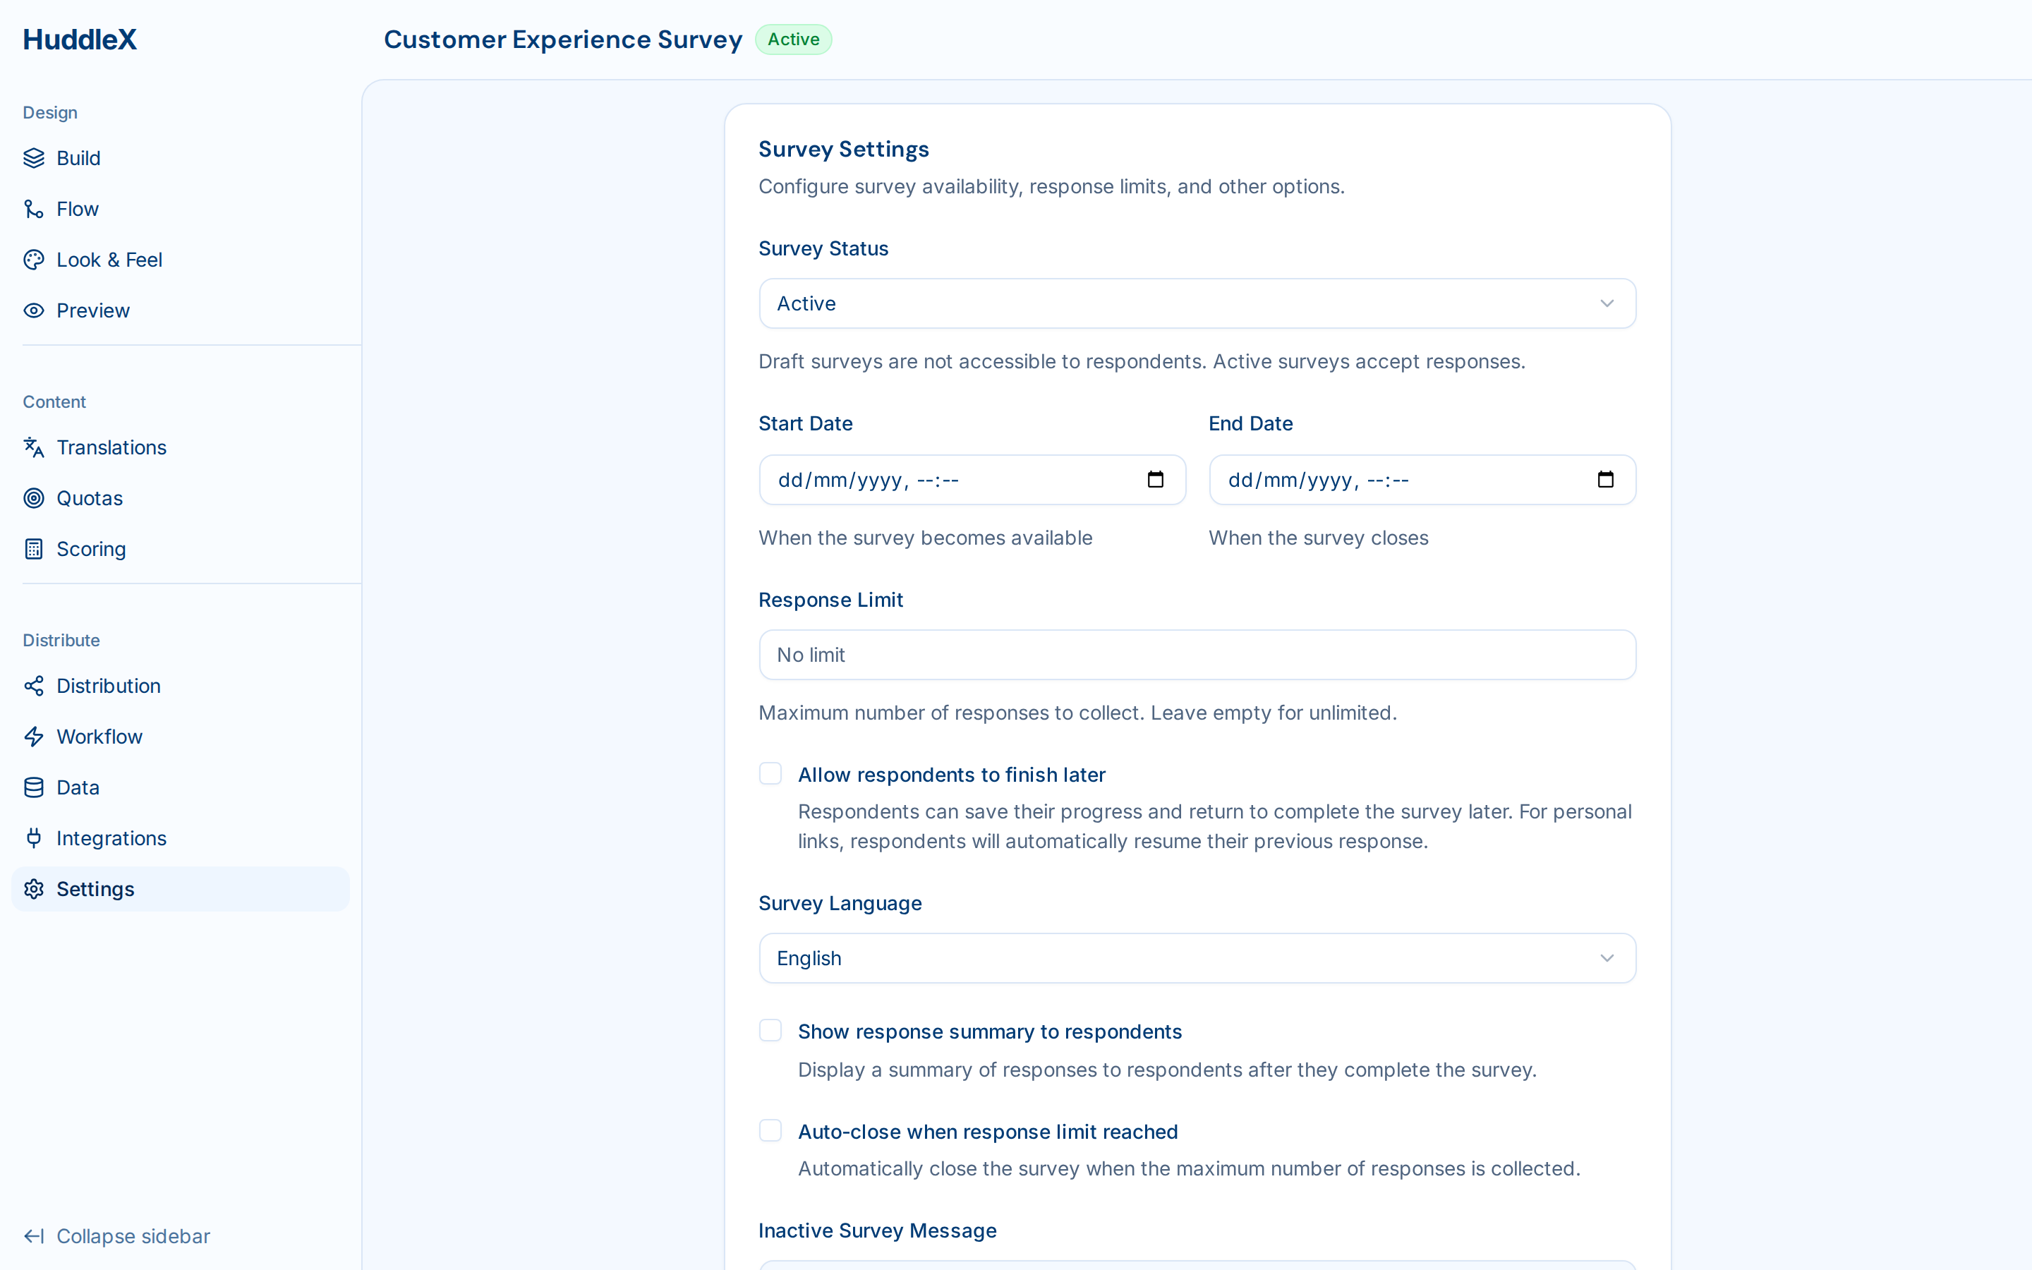
Task: Open the Survey Status dropdown
Action: [x=1197, y=303]
